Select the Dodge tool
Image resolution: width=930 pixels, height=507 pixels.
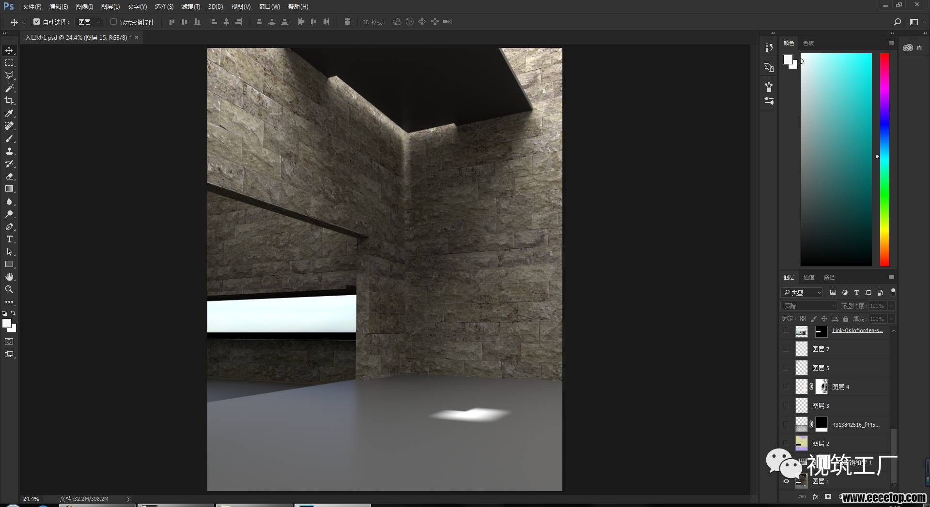[9, 214]
